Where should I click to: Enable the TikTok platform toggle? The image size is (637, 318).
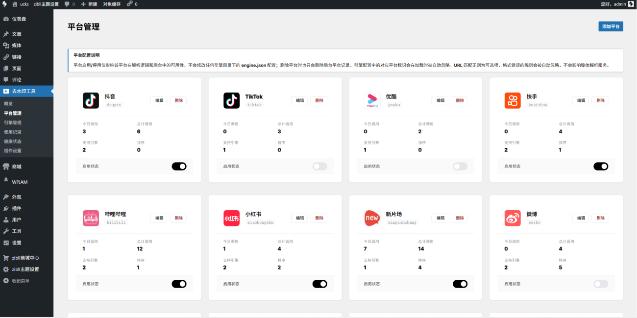point(319,166)
